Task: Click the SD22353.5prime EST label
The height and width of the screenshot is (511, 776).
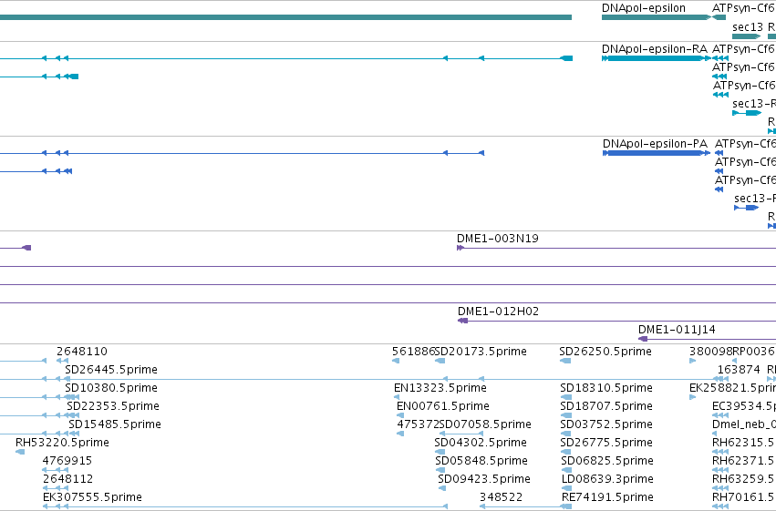Action: click(x=113, y=406)
